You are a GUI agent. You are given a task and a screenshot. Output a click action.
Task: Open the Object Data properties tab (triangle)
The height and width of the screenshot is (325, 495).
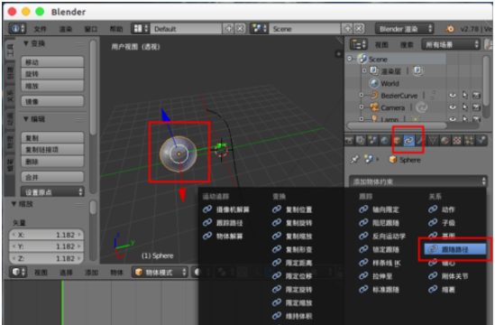point(433,140)
